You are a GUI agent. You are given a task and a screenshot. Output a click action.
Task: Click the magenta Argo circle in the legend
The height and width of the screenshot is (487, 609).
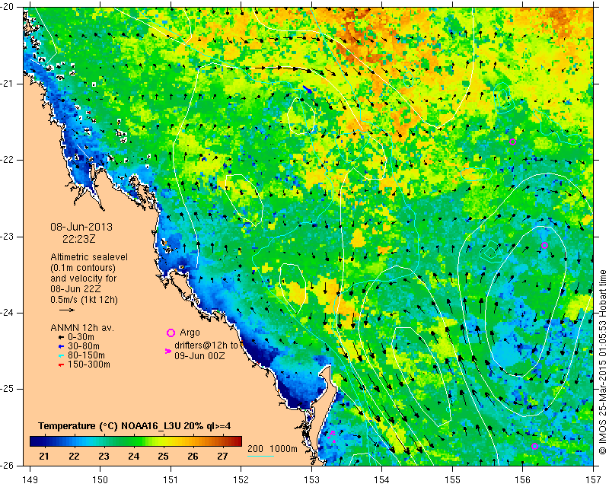click(x=171, y=333)
